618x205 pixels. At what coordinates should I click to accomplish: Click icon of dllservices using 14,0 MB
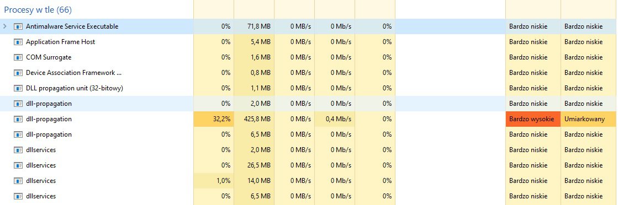18,181
